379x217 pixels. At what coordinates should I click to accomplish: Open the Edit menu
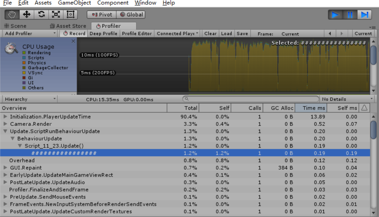[x=23, y=3]
